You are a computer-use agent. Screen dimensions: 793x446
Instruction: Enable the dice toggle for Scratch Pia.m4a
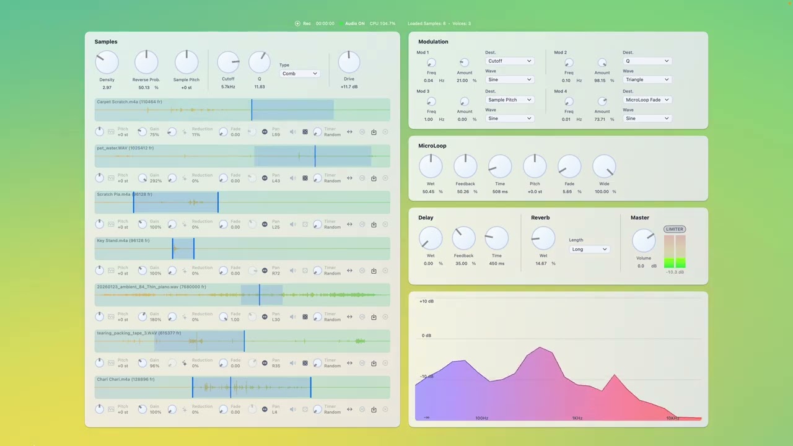pyautogui.click(x=305, y=224)
